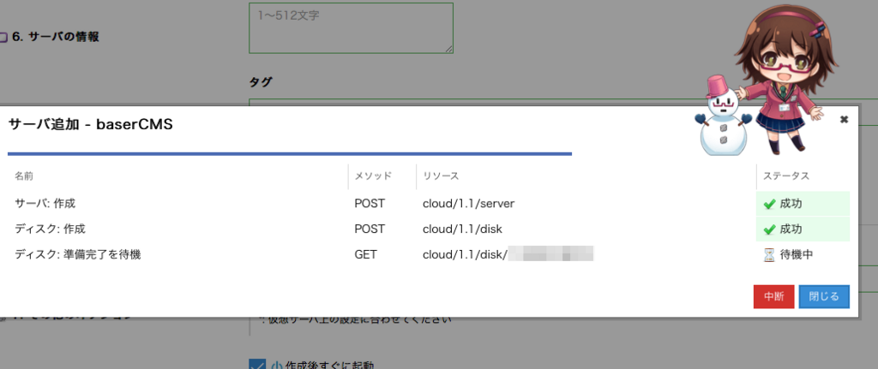Screen dimensions: 878x369
Task: Click the ステータス column header
Action: (786, 176)
